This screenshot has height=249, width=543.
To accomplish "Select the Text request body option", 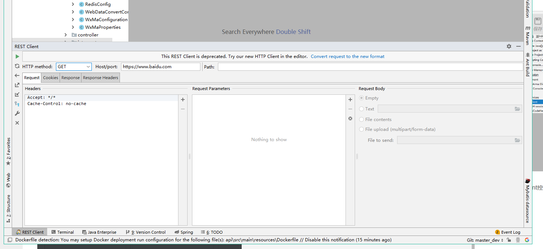I will 367,109.
